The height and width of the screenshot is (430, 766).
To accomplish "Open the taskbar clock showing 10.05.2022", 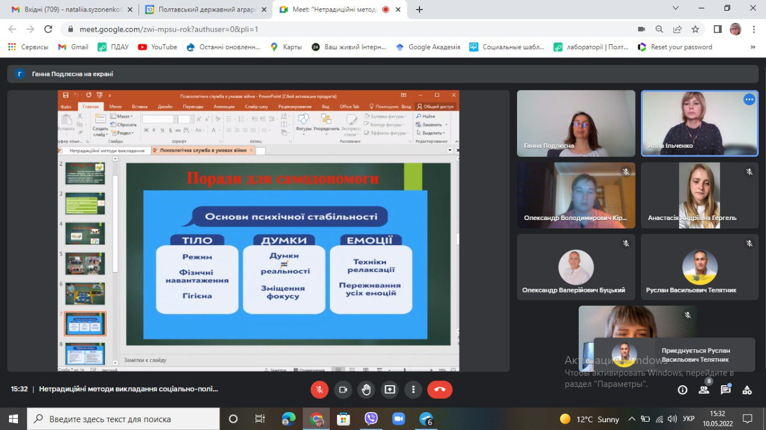I will [717, 419].
